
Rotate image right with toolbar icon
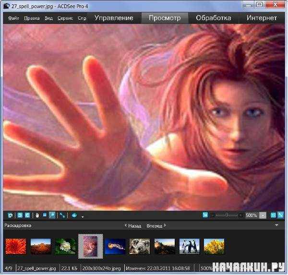(27, 215)
